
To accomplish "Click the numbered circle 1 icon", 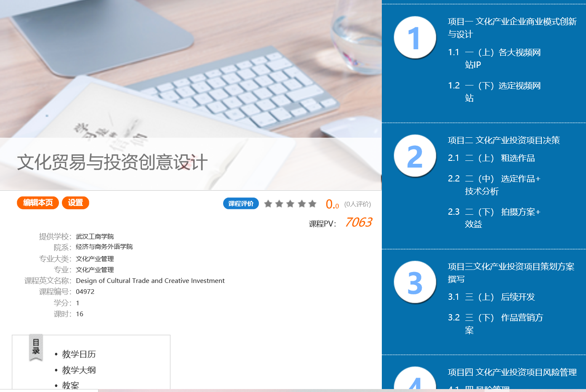I will [415, 37].
